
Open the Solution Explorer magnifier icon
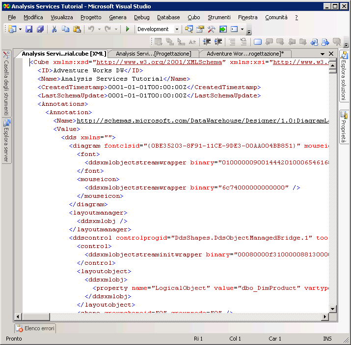pyautogui.click(x=189, y=29)
